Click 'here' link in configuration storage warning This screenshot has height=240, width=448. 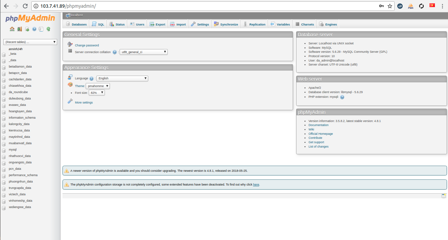click(x=256, y=185)
